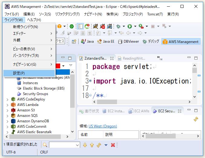Refresh the EC2 Security Groups view
Image resolution: width=205 pixels, height=158 pixels.
[x=196, y=119]
